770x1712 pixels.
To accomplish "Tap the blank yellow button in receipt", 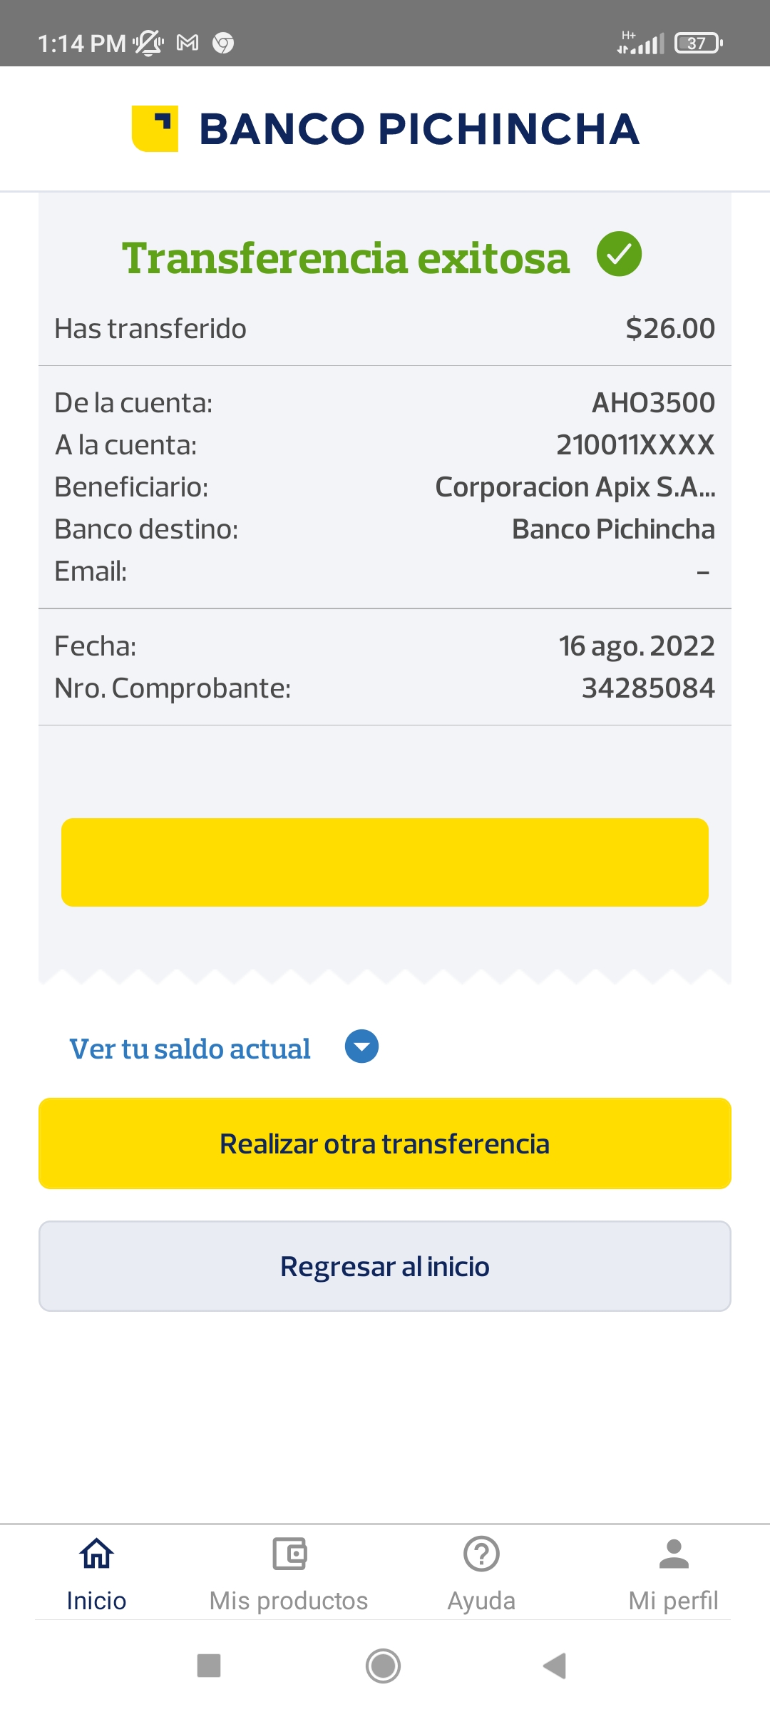I will point(385,862).
